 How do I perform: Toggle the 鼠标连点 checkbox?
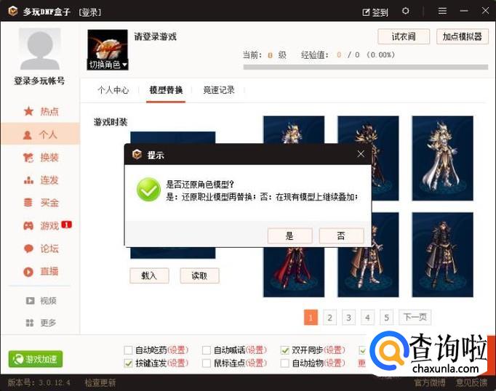coord(207,363)
